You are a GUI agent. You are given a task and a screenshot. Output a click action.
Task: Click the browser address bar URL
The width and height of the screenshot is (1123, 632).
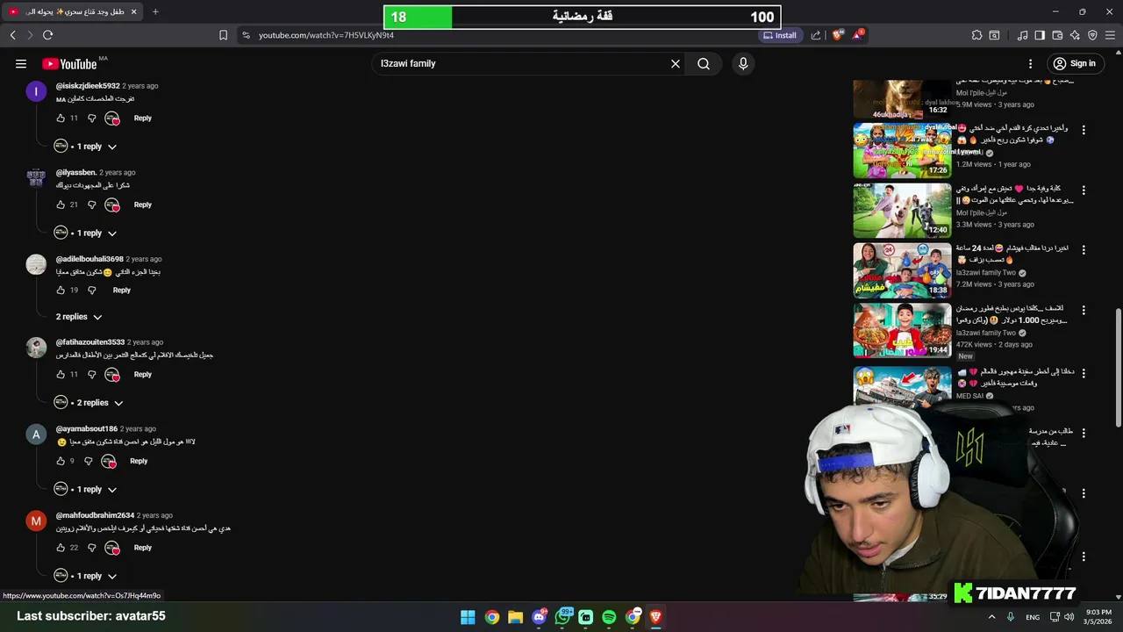(326, 35)
